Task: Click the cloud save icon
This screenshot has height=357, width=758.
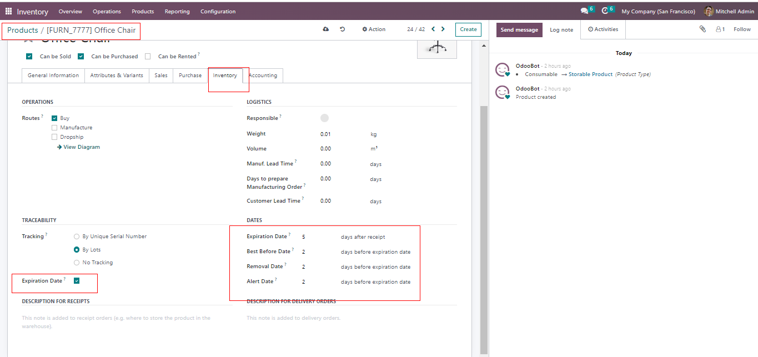Action: [x=325, y=29]
